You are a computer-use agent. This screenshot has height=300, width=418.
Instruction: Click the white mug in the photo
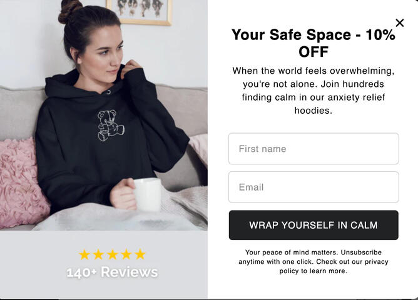pos(148,194)
